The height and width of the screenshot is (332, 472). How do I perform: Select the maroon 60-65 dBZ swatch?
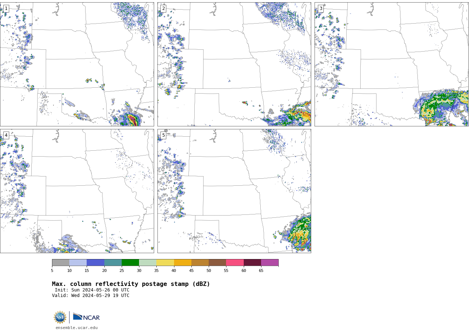pos(252,262)
